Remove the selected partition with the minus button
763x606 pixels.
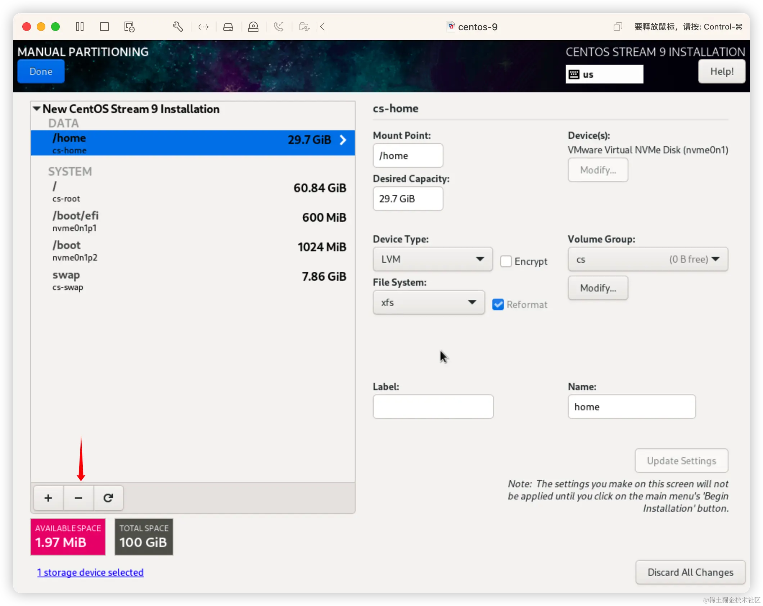tap(78, 498)
